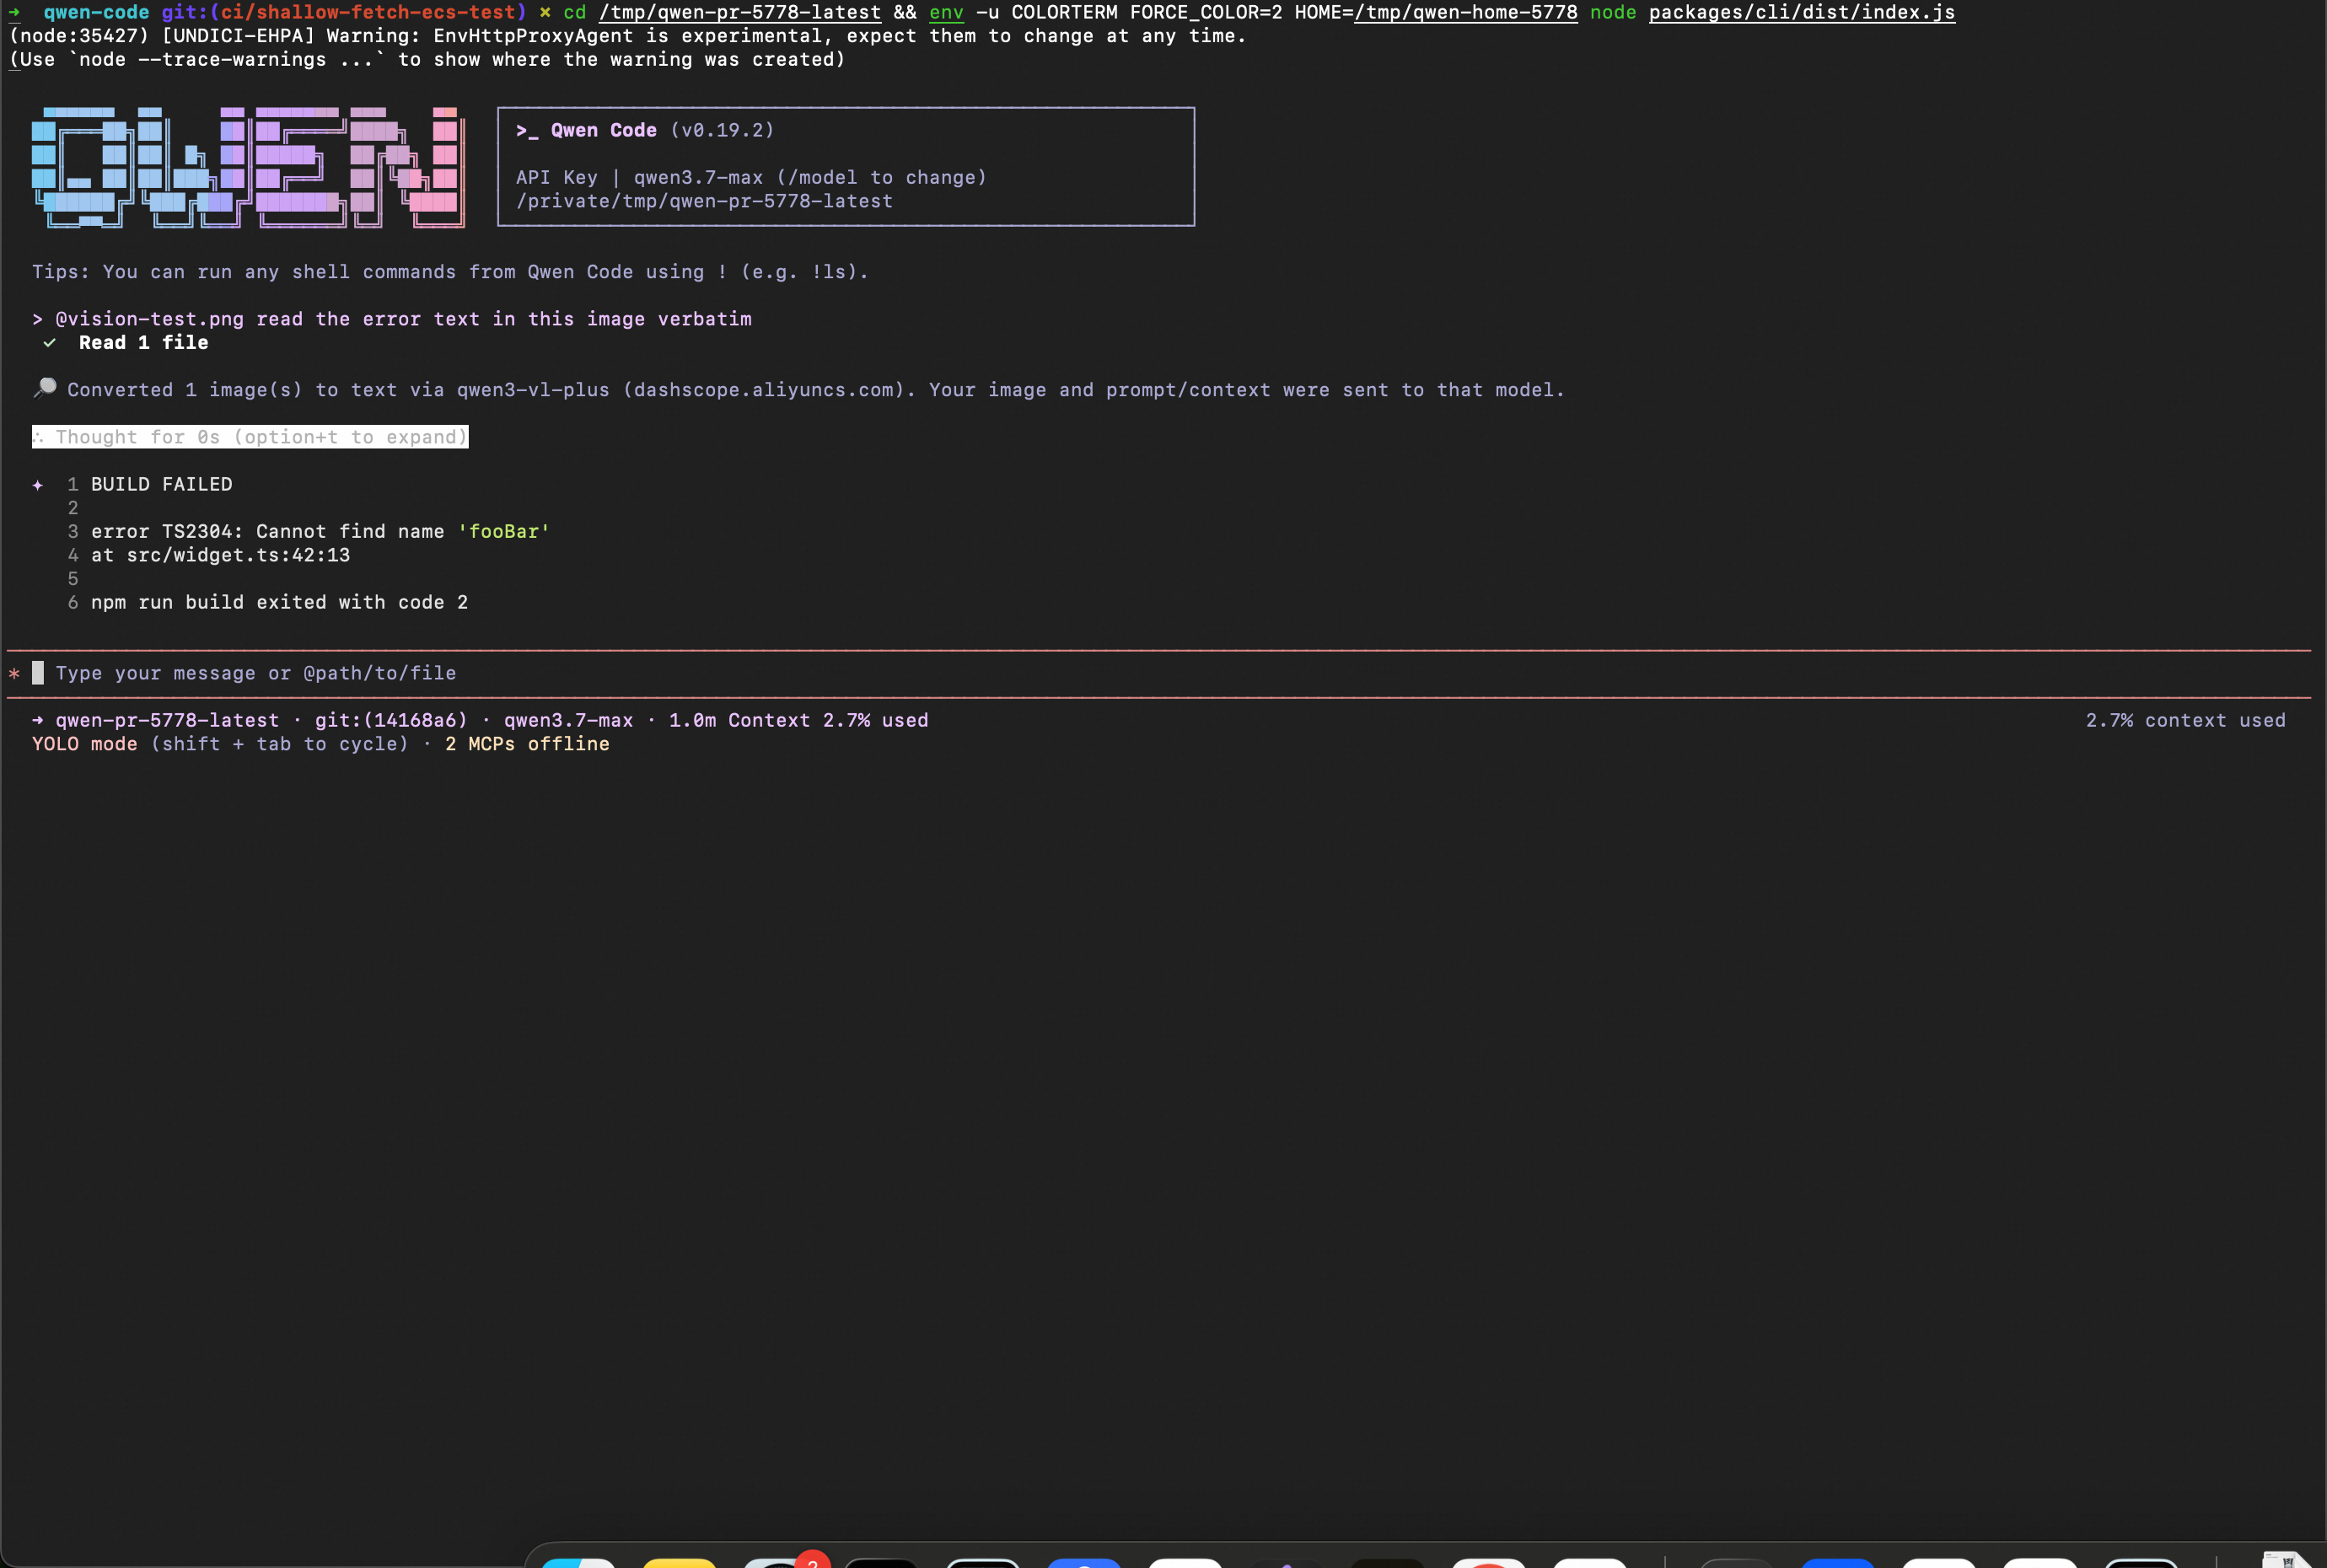
Task: Click the 'git:(ci/shallow-fetch-ecs-test)' branch in the shell prompt
Action: [344, 13]
